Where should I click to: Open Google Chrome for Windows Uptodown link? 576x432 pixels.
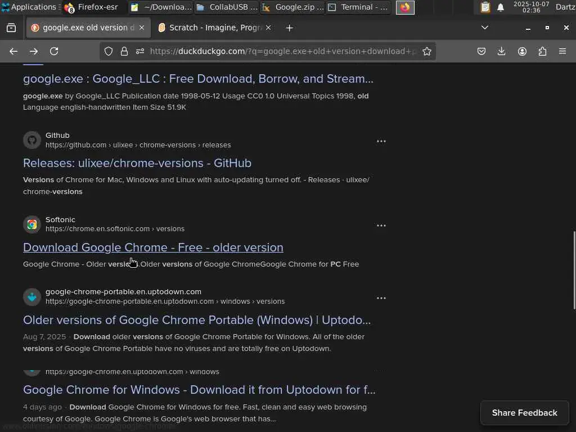(x=200, y=390)
